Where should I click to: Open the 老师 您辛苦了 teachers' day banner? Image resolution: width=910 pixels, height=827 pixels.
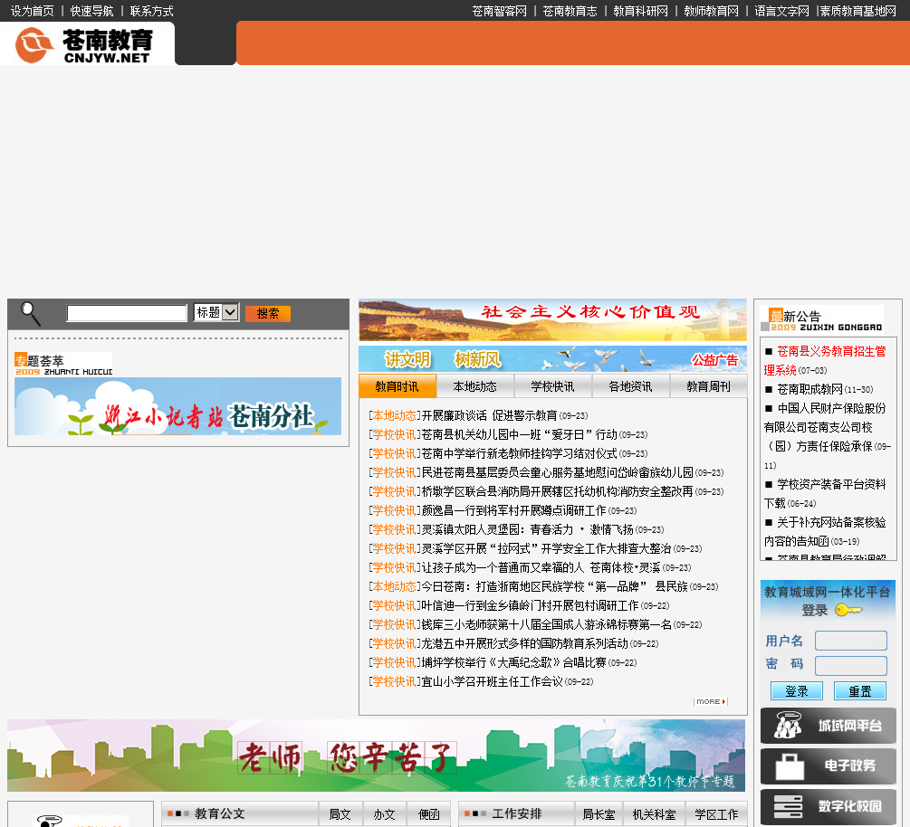[x=376, y=756]
